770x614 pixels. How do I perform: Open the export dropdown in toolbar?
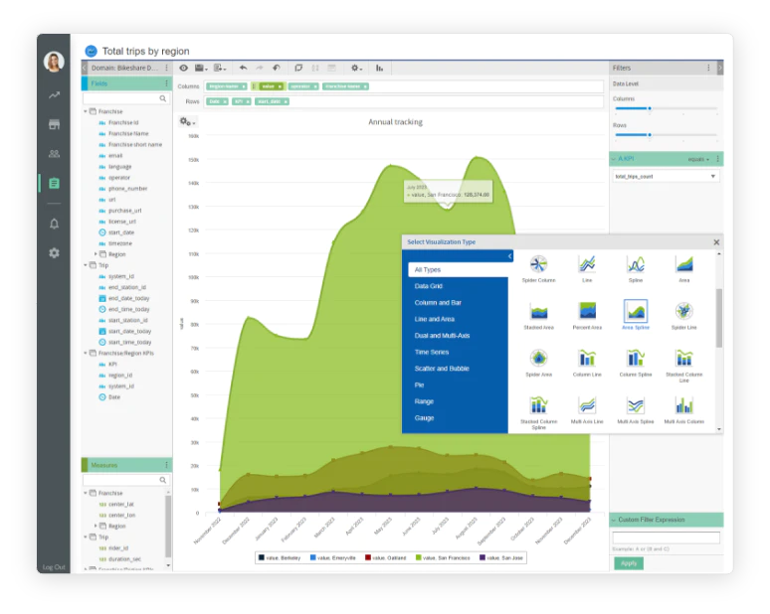(220, 69)
